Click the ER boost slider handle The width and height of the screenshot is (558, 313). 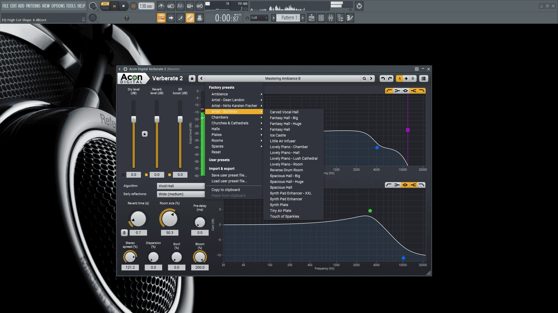point(180,119)
